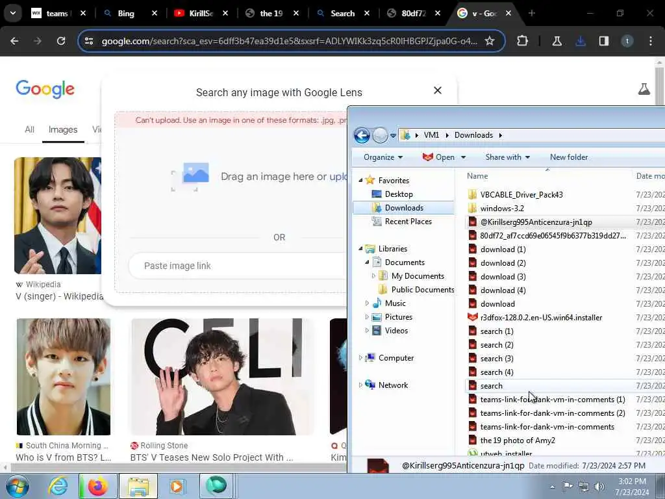Click the Chrome address bar URL
This screenshot has width=665, height=499.
click(289, 41)
